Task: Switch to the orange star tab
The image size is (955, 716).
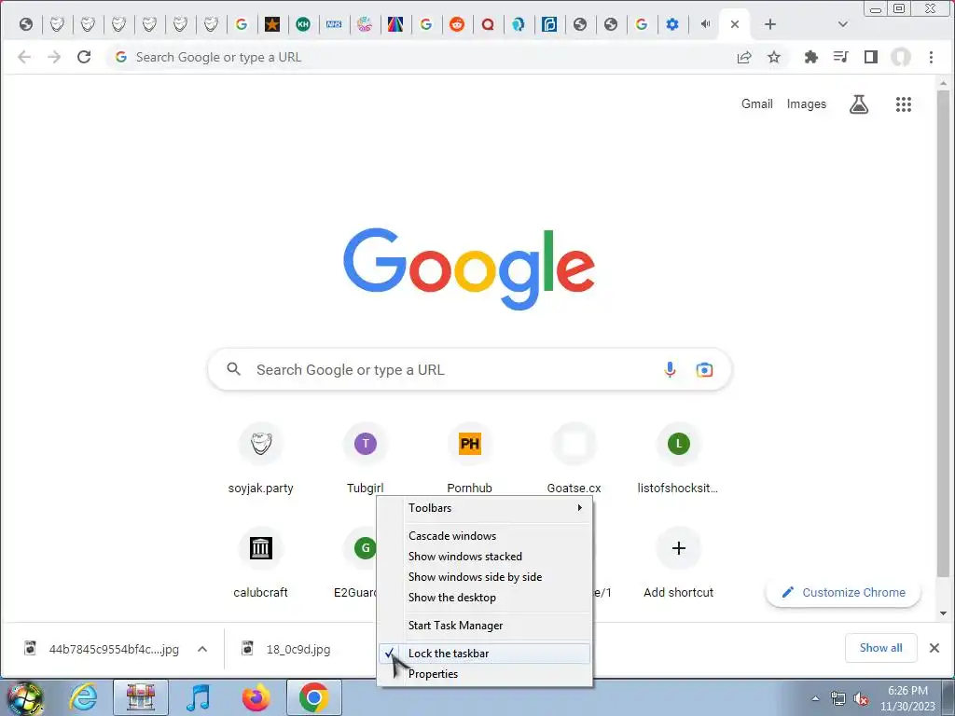Action: coord(272,24)
